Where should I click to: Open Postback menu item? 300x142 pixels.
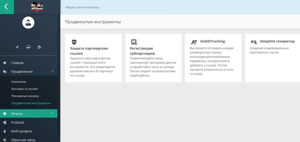[18, 122]
